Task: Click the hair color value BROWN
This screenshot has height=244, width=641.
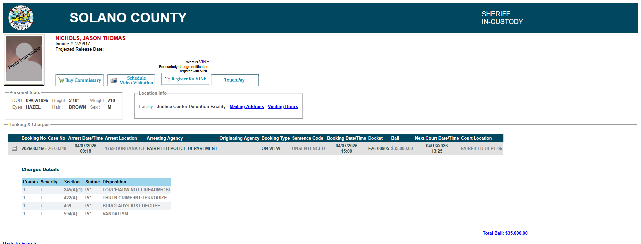Action: point(77,107)
